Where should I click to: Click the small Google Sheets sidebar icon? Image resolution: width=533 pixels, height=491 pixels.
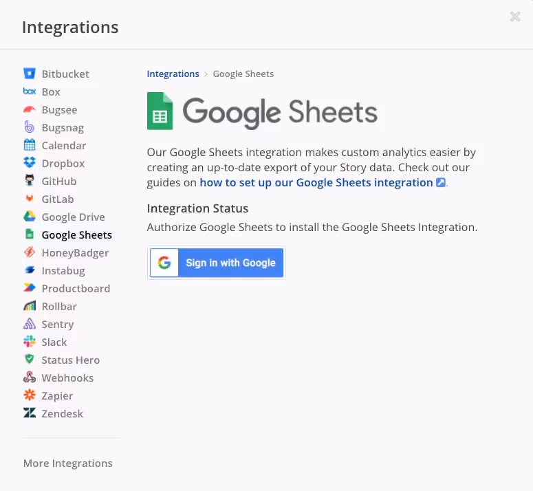point(30,234)
